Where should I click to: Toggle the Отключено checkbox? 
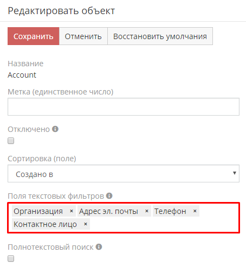(11, 141)
